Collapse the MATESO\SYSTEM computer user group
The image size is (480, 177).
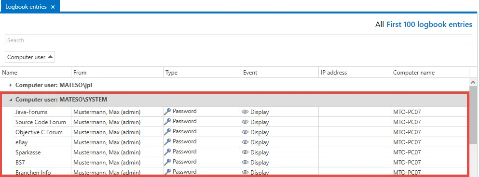point(11,100)
